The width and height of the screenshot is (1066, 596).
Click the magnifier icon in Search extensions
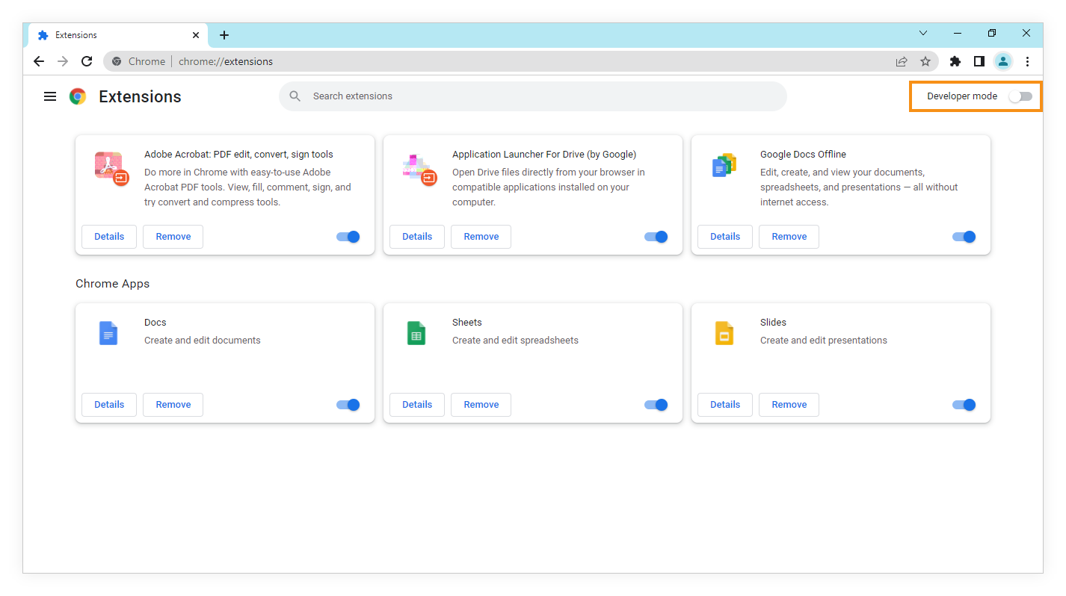(295, 96)
